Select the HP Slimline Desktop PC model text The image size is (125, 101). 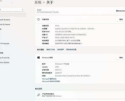tap(48, 12)
